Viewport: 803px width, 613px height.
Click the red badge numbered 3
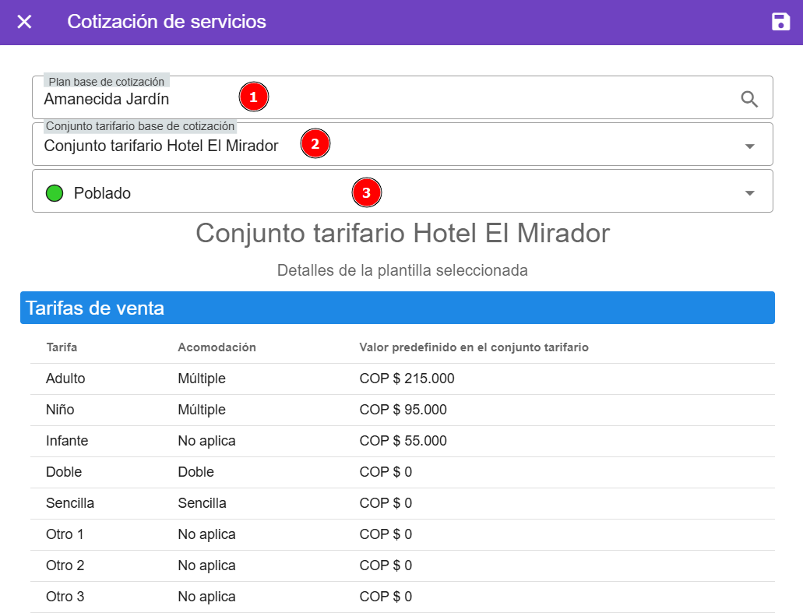[367, 192]
